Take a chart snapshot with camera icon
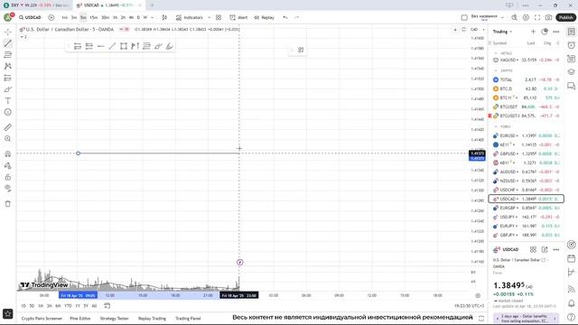578x325 pixels. tap(549, 17)
